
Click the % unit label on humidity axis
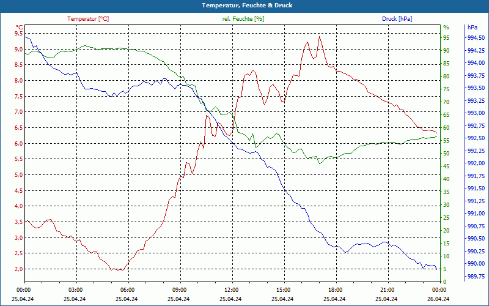click(446, 28)
